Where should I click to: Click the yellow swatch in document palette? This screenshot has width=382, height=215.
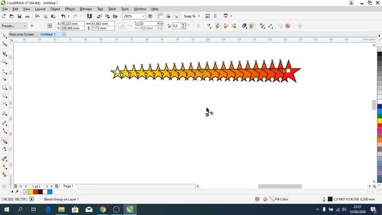click(30, 192)
